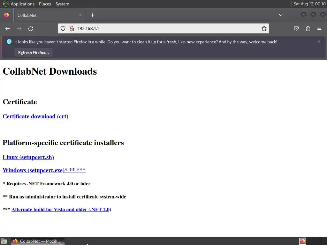Open the Extensions puzzle icon
The height and width of the screenshot is (245, 327).
pyautogui.click(x=308, y=28)
